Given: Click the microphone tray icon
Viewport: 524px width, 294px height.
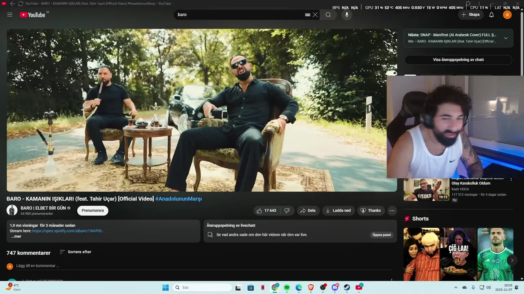Looking at the screenshot, I should tap(473, 287).
